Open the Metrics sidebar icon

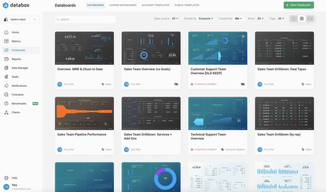[x=6, y=41]
